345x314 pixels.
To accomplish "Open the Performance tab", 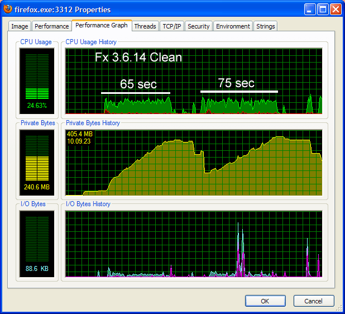I will (x=52, y=26).
